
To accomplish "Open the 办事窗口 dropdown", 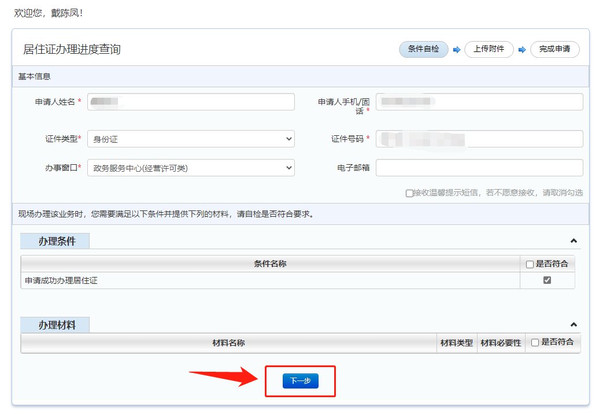I will pos(191,168).
